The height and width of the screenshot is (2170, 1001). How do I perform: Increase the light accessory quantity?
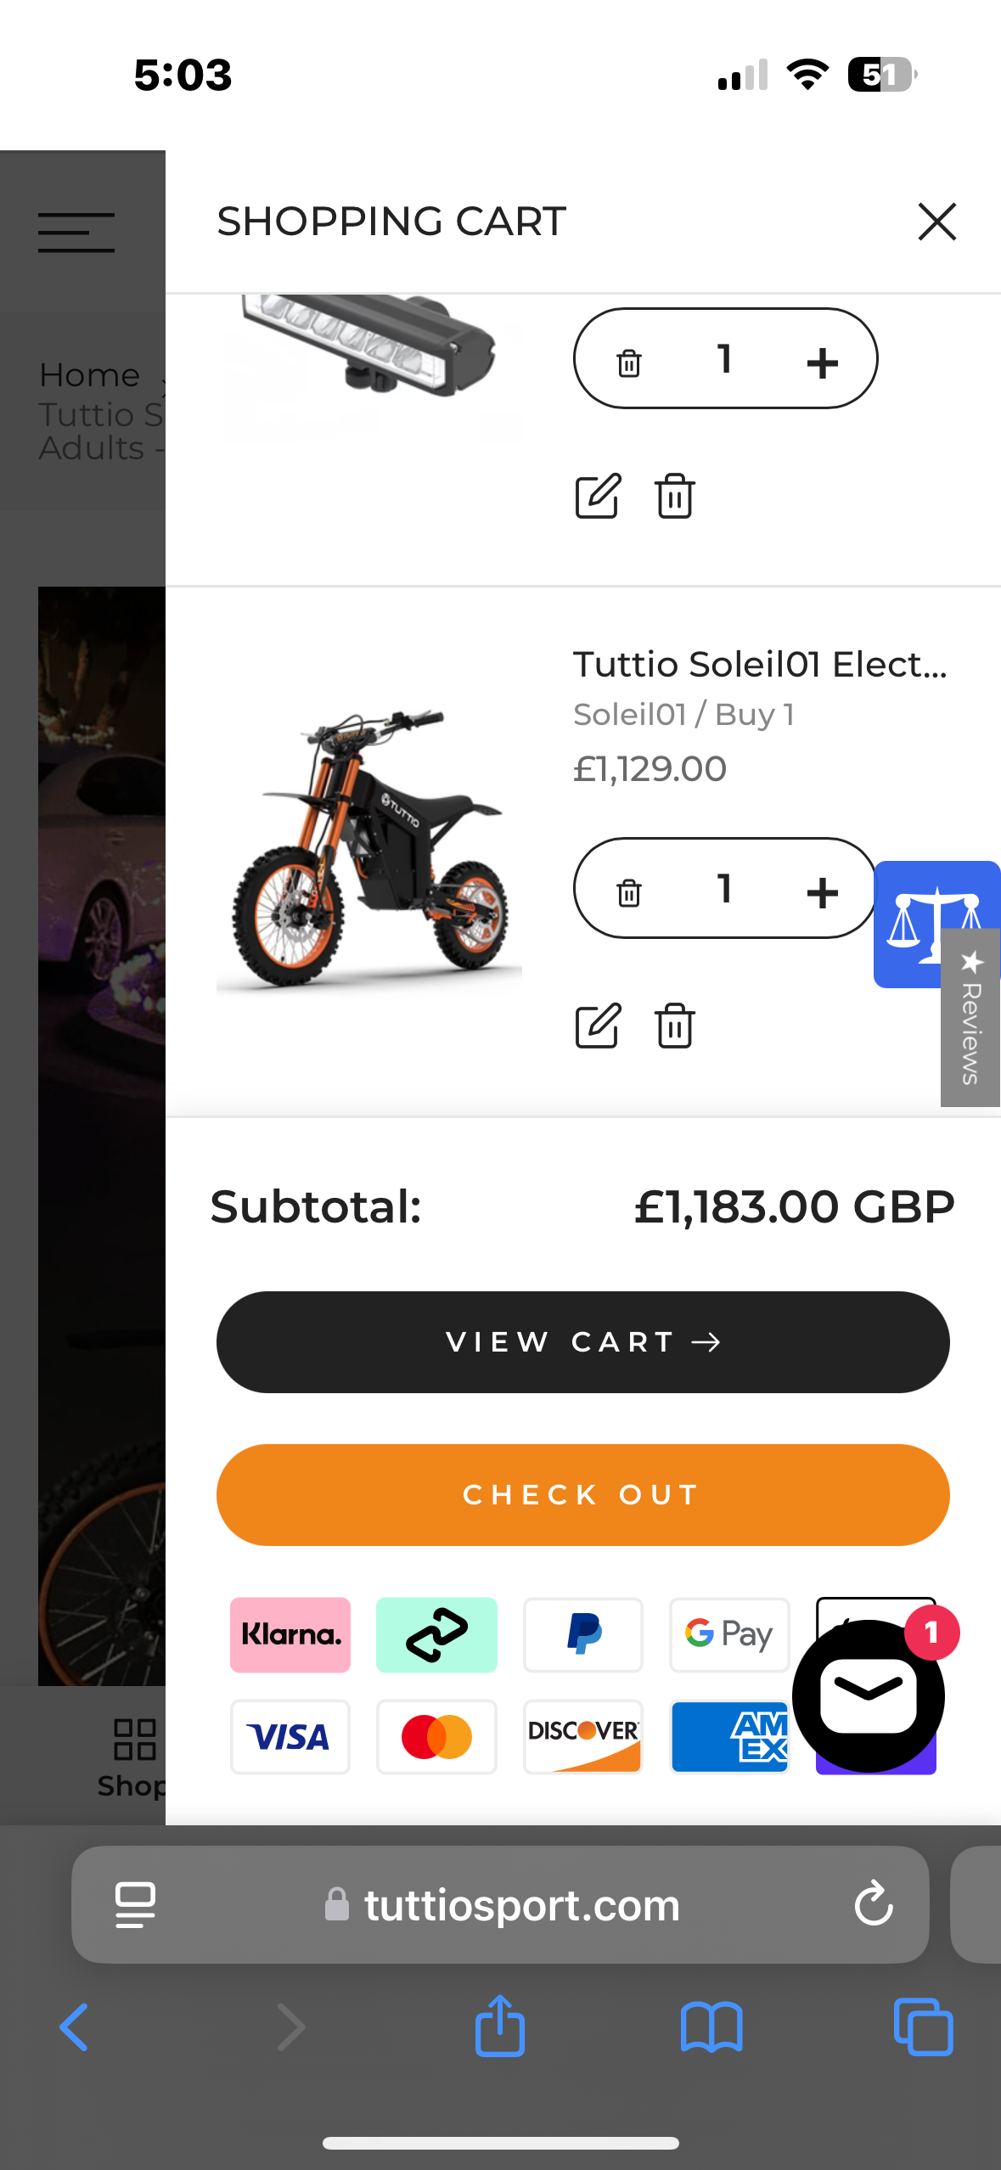coord(822,363)
